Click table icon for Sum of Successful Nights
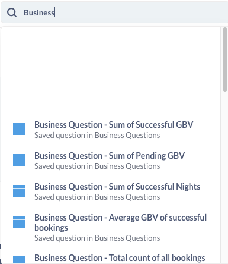This screenshot has height=264, width=228. (19, 191)
